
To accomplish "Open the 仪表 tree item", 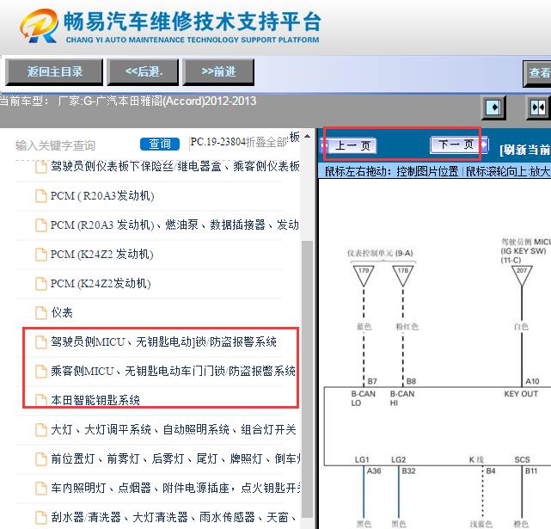I will pos(62,312).
